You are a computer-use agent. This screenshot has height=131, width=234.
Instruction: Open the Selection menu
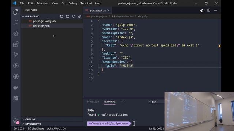(42, 3)
